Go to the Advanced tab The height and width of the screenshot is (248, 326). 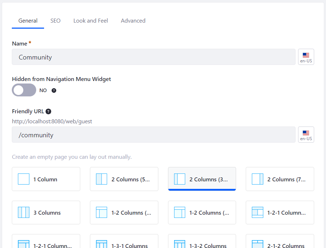[x=133, y=21]
